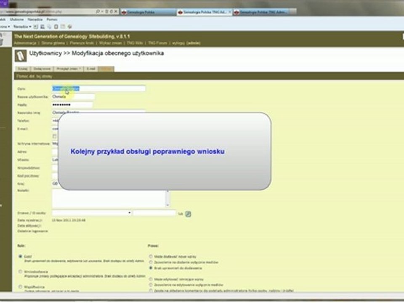Select Może dodawać nowe wpisy radio
Viewport: 404px width, 303px height.
point(151,256)
